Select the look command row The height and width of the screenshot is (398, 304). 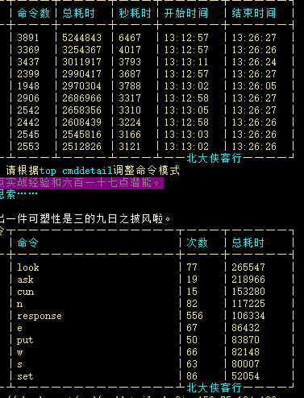coord(152,267)
